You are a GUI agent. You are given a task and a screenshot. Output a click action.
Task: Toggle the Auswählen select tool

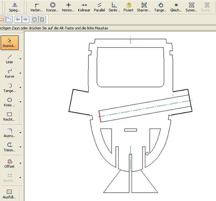[x=9, y=43]
